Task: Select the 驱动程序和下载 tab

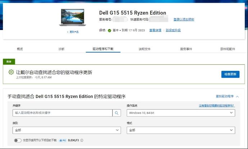Action: 103,49
